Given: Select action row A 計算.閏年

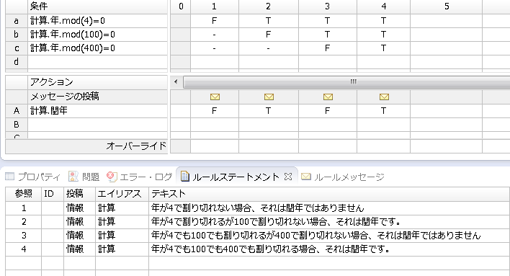Looking at the screenshot, I should click(x=97, y=111).
